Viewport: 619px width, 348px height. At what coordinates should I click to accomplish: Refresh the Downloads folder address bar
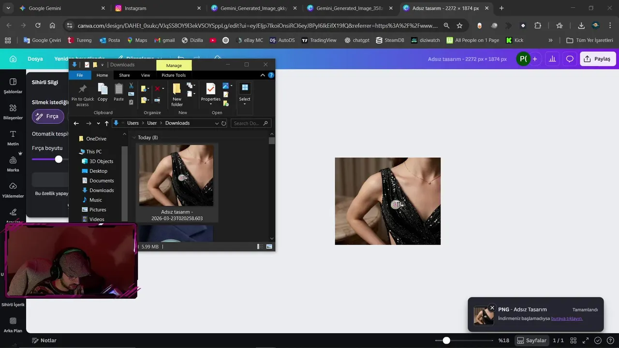pos(223,123)
